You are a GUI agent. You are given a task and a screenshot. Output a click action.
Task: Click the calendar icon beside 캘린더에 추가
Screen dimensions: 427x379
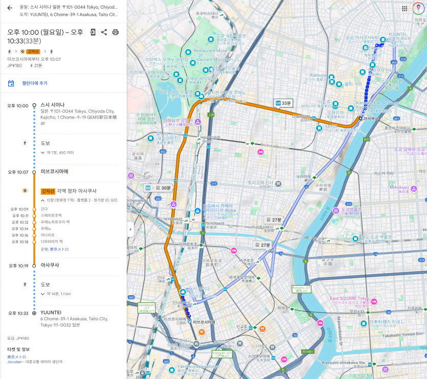tap(11, 83)
